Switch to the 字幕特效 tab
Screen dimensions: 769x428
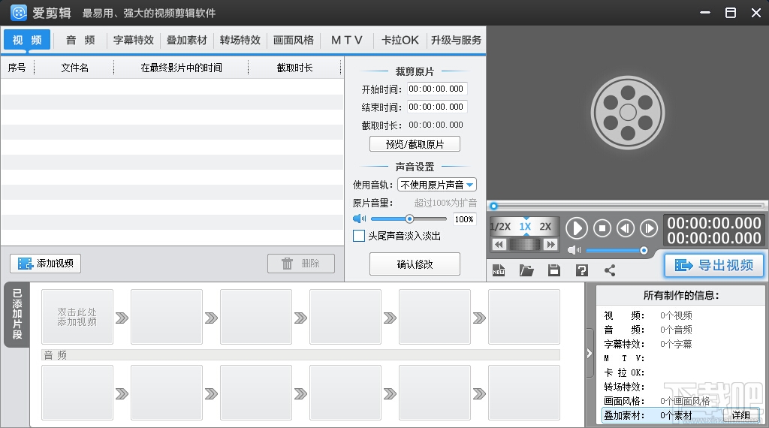pyautogui.click(x=134, y=41)
